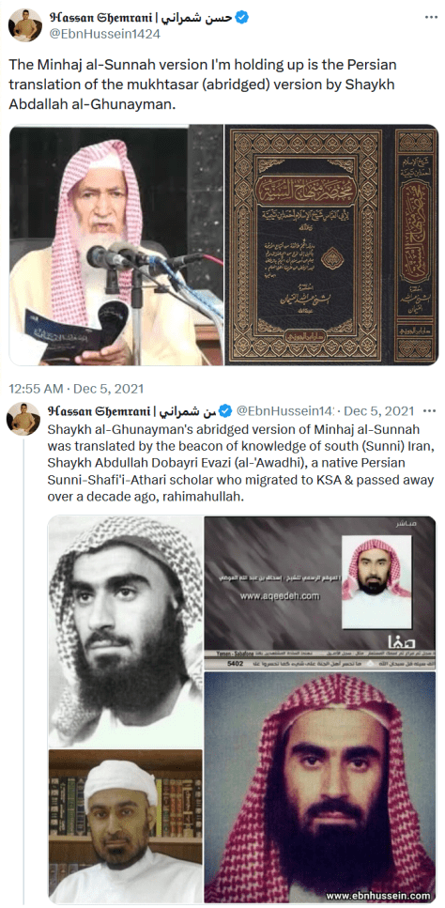445x908 pixels.
Task: Click the @EbnHussein1424 handle
Action: click(x=105, y=34)
